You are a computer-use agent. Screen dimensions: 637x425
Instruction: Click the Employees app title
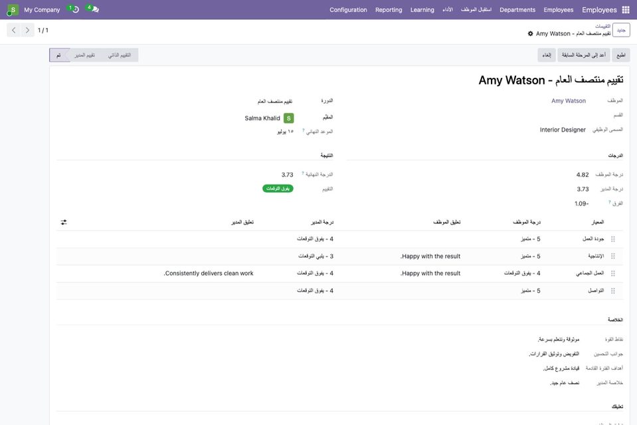(x=599, y=10)
